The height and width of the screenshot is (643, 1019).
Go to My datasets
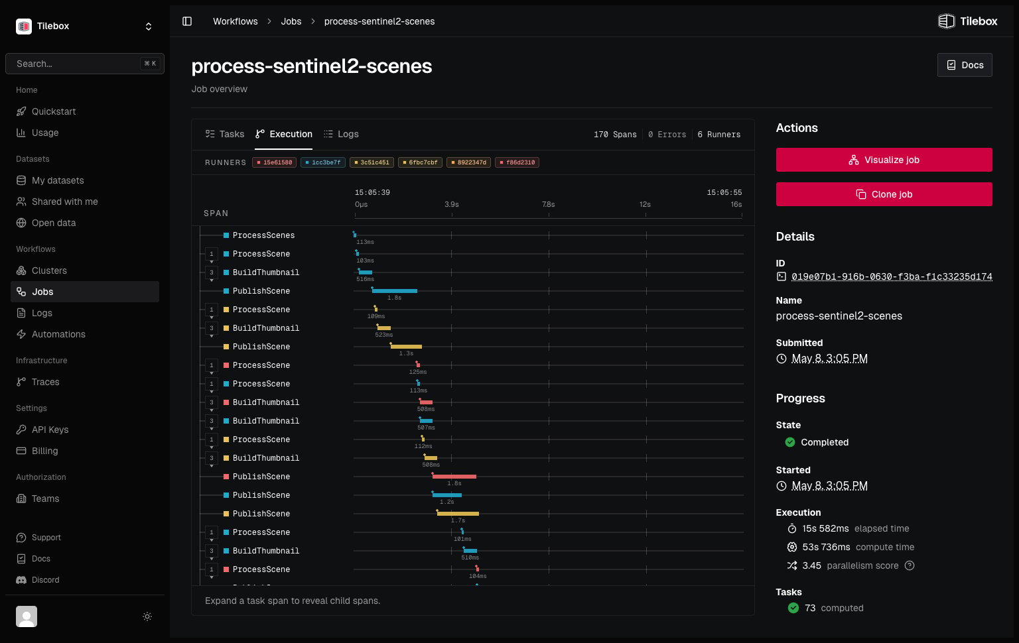click(x=85, y=180)
